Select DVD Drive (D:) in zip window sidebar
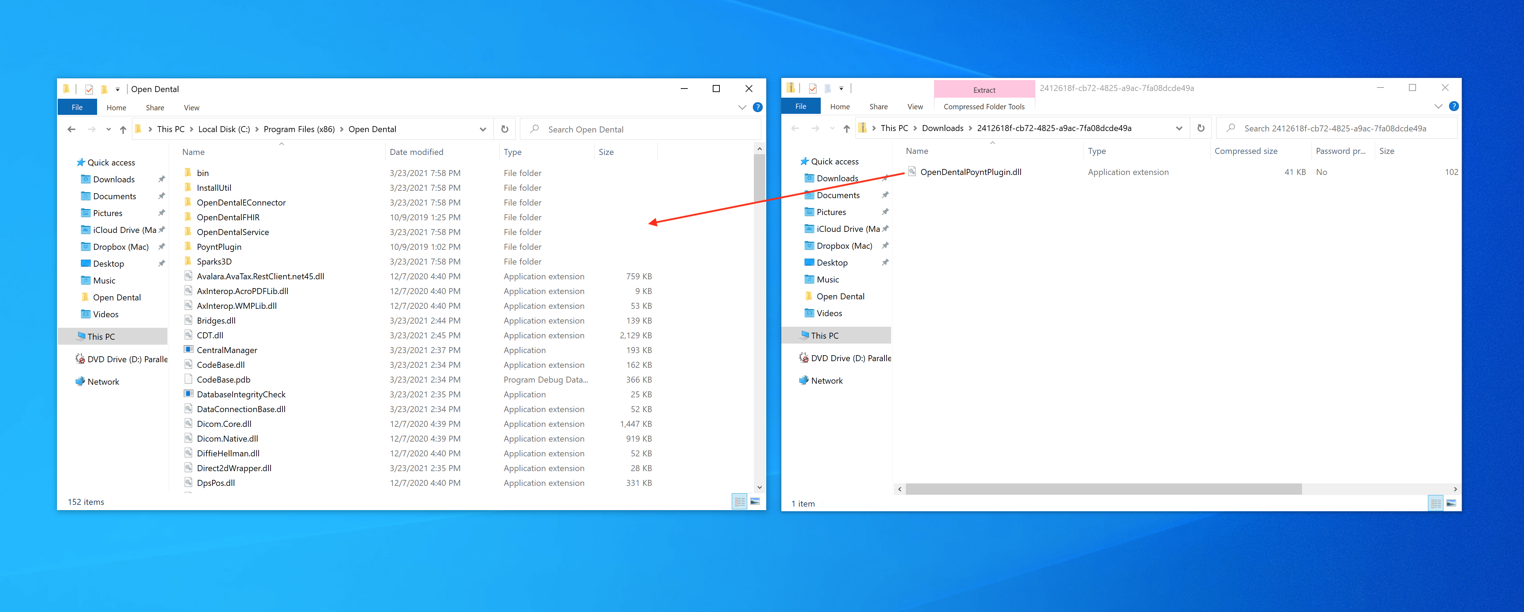 850,358
